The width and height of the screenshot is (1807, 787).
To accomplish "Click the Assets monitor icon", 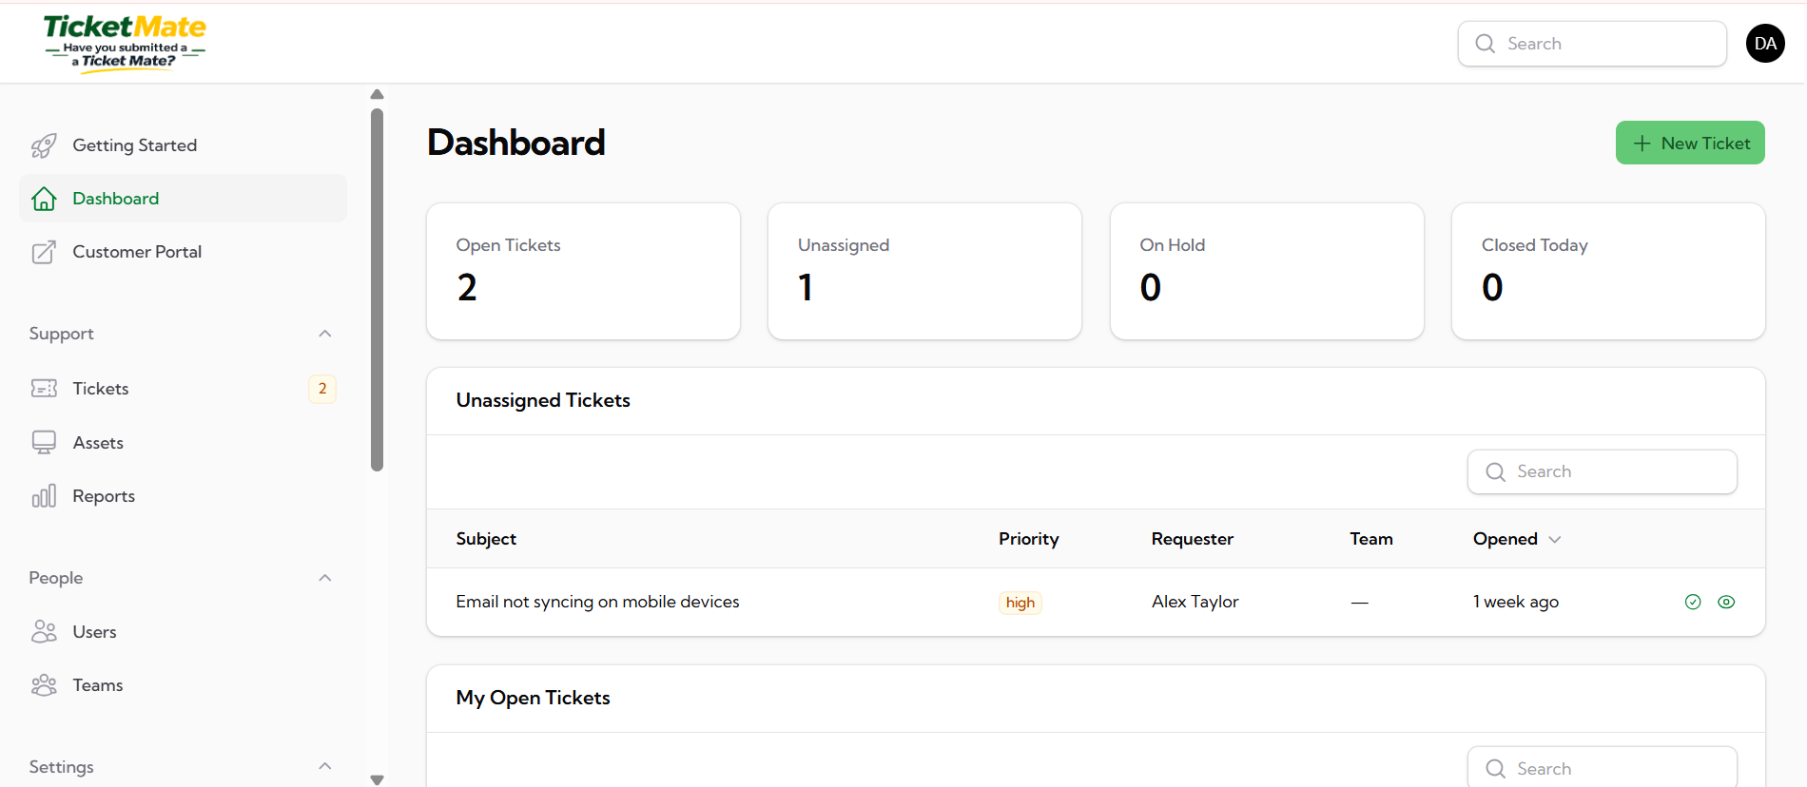I will tap(44, 443).
